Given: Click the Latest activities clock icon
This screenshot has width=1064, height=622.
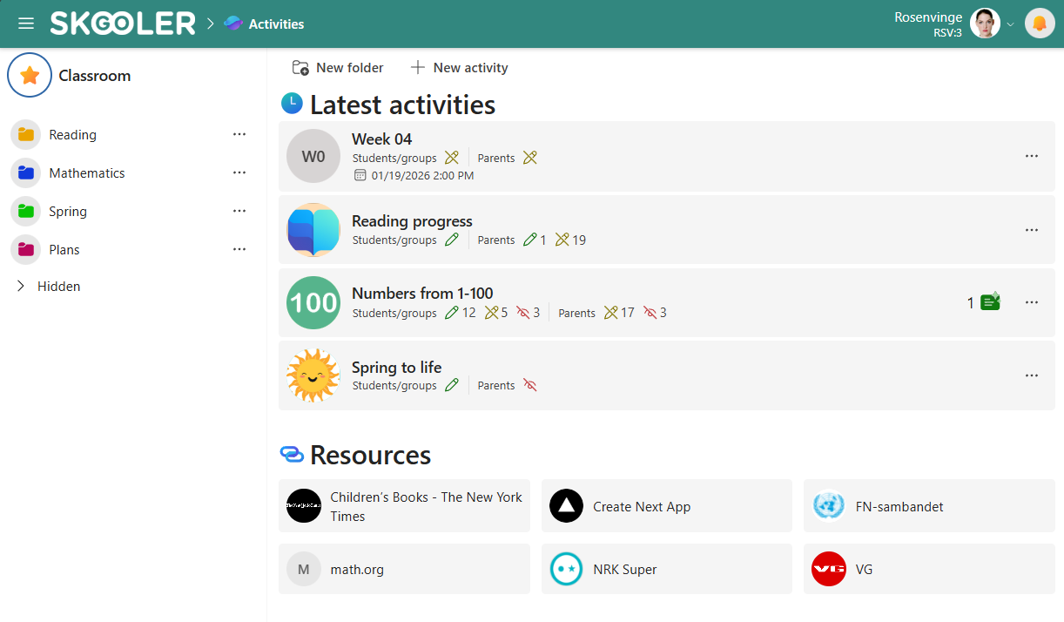Looking at the screenshot, I should click(x=292, y=104).
